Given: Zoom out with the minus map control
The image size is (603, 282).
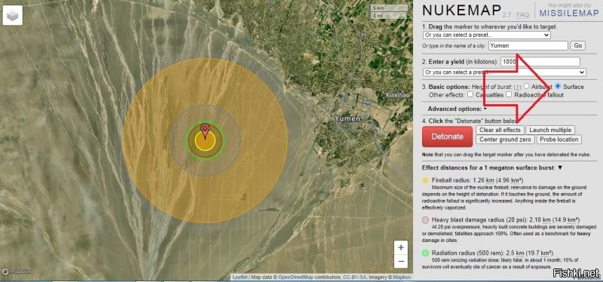Looking at the screenshot, I should click(x=401, y=261).
